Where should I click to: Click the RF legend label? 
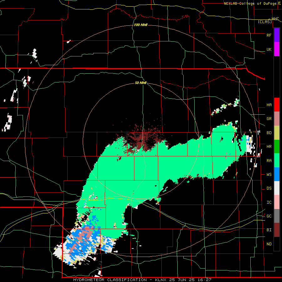click(269, 35)
